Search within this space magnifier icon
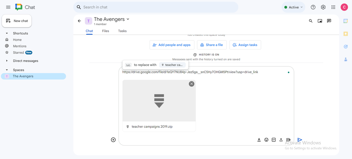 point(311,21)
